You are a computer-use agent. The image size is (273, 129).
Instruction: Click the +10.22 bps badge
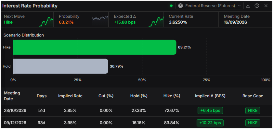[x=210, y=123]
